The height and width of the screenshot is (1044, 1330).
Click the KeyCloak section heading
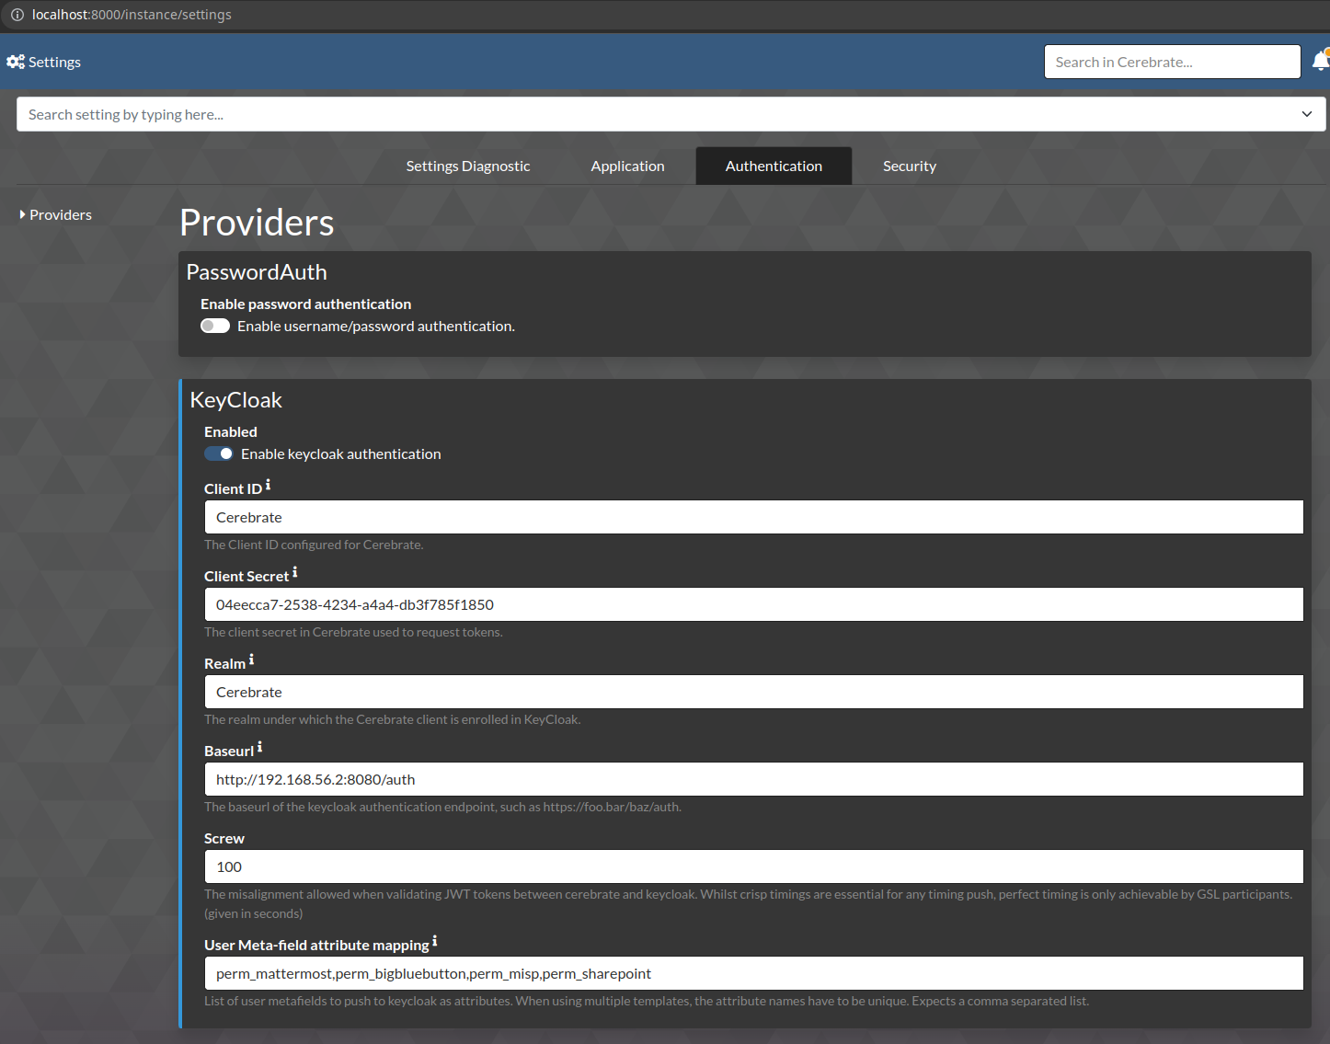(x=235, y=400)
